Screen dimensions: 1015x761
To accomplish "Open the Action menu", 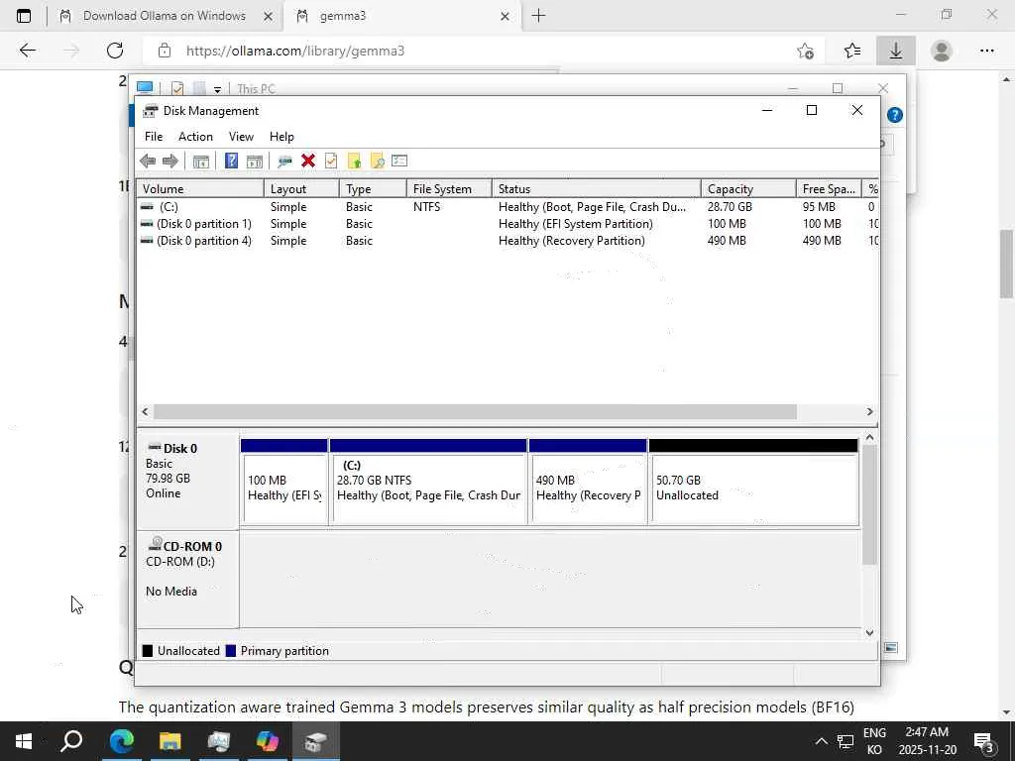I will coord(195,137).
